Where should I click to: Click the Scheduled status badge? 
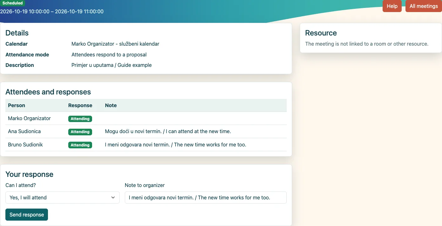click(12, 3)
